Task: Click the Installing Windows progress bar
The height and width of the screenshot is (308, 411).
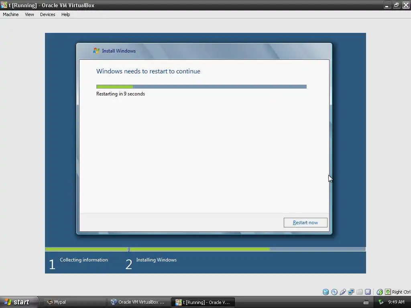Action: pos(247,249)
